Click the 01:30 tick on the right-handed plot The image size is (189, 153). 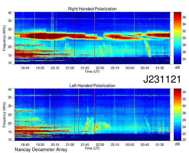pos(160,68)
